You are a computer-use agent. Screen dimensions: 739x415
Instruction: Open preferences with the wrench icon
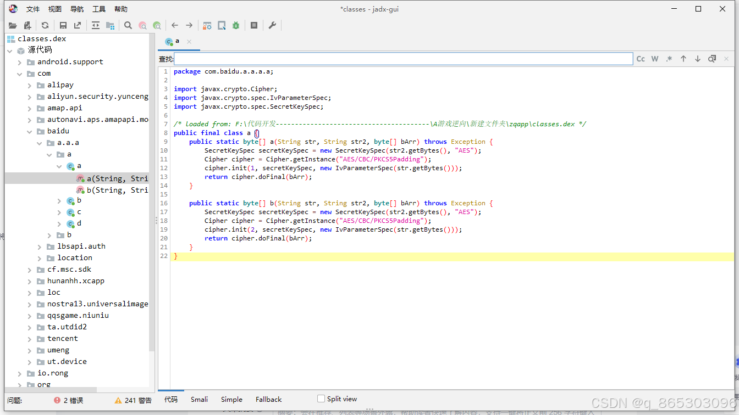coord(272,25)
